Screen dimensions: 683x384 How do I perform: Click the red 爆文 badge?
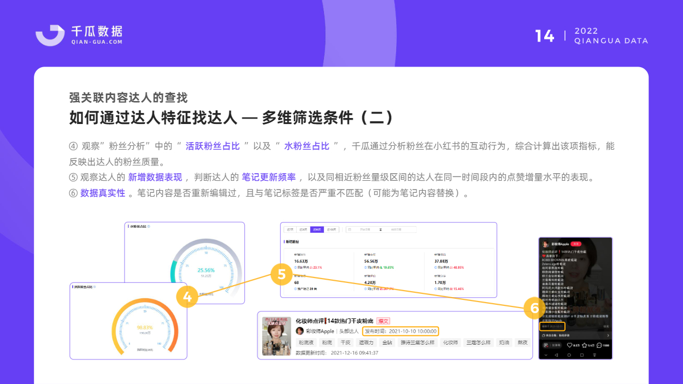(x=384, y=321)
